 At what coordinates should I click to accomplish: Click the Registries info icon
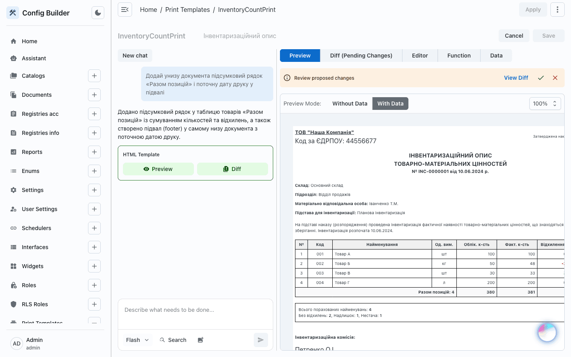click(x=13, y=133)
